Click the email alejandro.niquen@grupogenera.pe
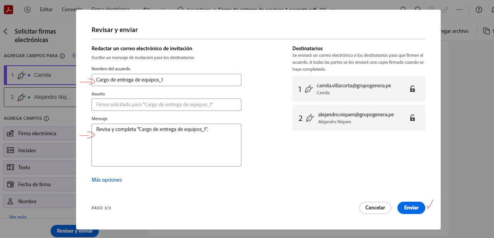The image size is (494, 238). coord(356,114)
